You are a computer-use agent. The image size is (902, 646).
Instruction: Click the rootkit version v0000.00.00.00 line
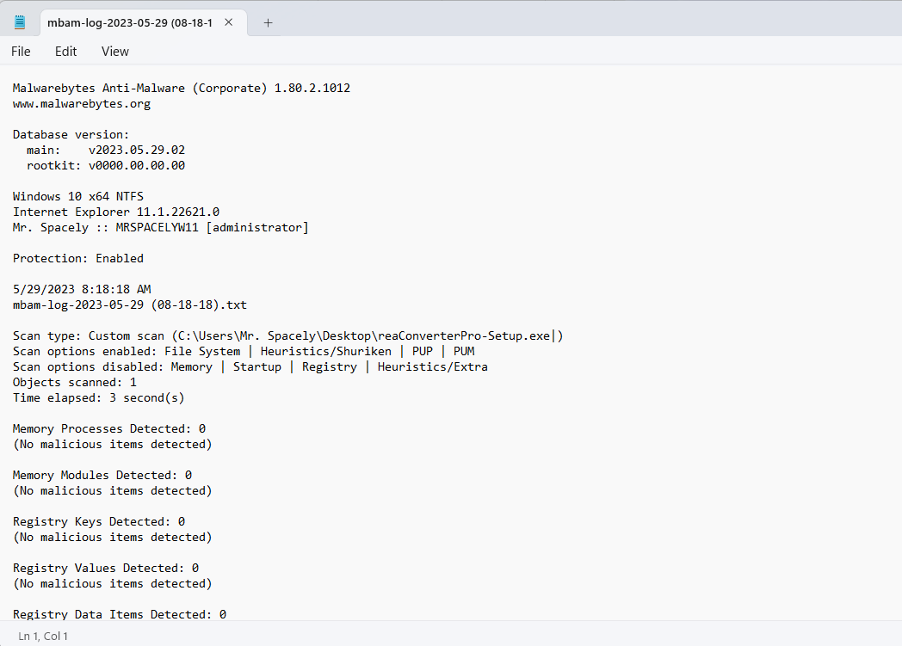(x=106, y=166)
